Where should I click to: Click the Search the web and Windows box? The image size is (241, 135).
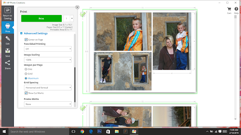click(x=38, y=132)
